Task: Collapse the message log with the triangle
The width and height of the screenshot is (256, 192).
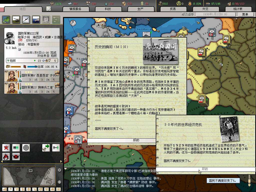Action: tap(65, 169)
